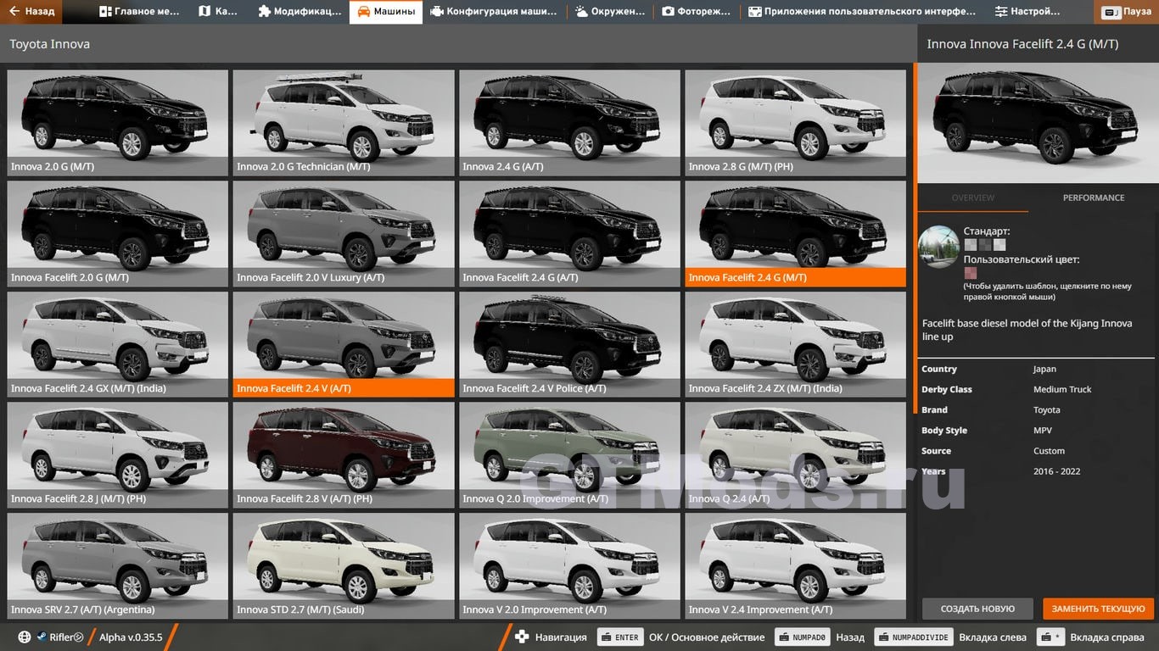The height and width of the screenshot is (651, 1159).
Task: Choose the pink Пользовательский цвет swatch
Action: click(x=971, y=273)
